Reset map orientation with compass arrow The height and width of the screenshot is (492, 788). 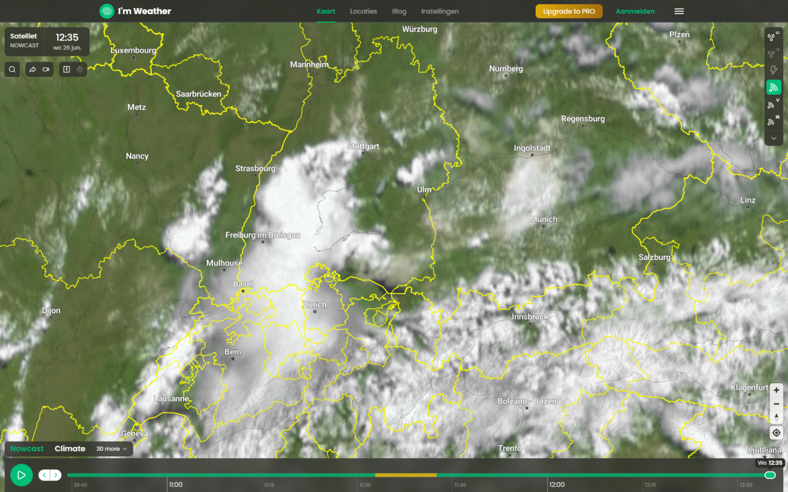pos(776,417)
